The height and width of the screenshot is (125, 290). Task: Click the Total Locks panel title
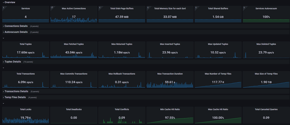coord(26,109)
